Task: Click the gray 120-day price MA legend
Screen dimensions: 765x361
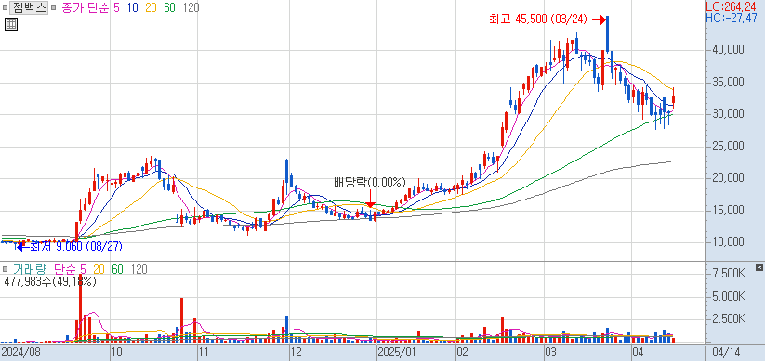Action: click(191, 8)
